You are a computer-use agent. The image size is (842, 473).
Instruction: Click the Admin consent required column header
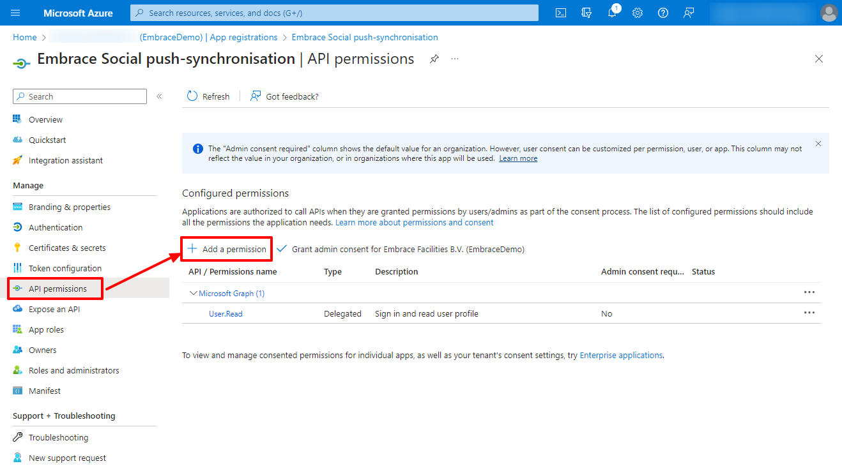point(643,271)
